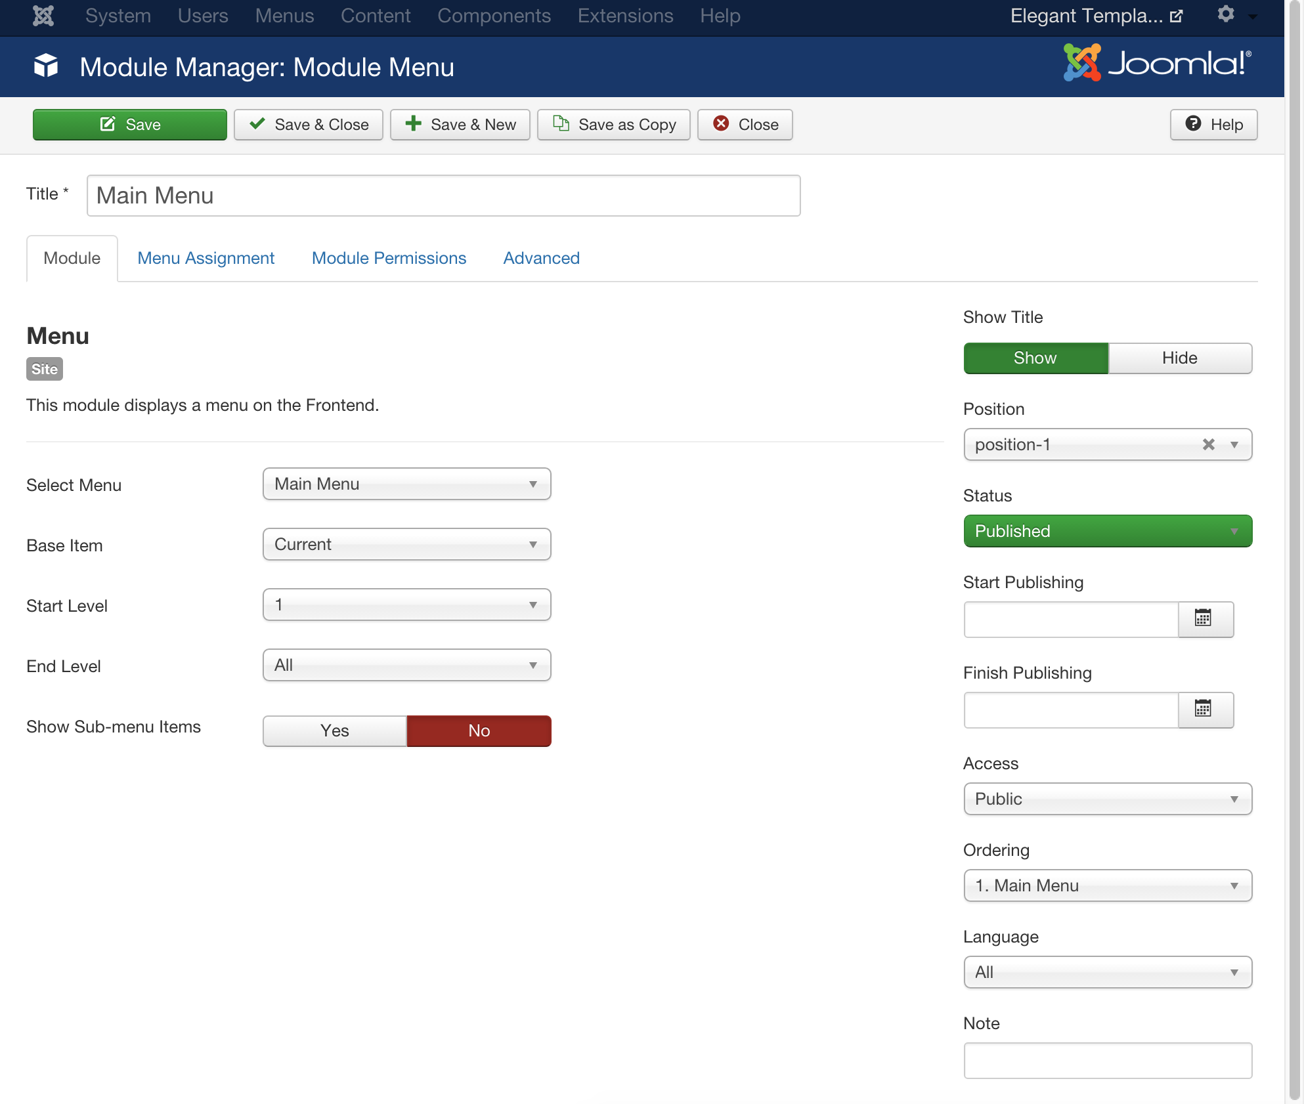Open Start Publishing calendar picker
This screenshot has width=1304, height=1104.
1206,619
